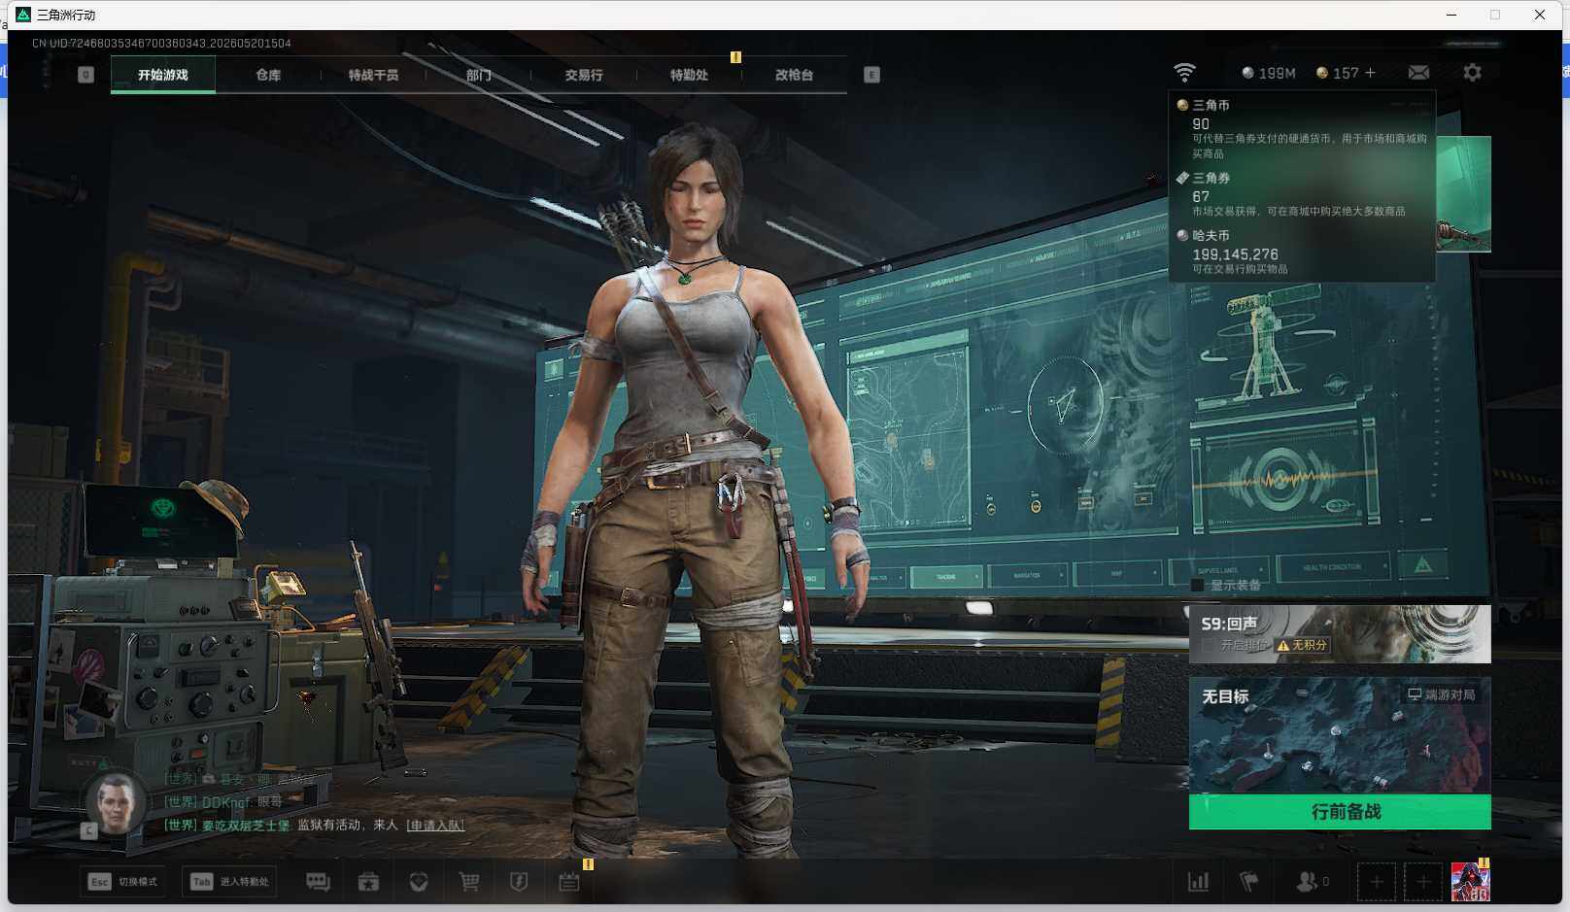This screenshot has height=912, width=1570.
Task: Click the Tab 进入特勤处 button
Action: (x=230, y=882)
